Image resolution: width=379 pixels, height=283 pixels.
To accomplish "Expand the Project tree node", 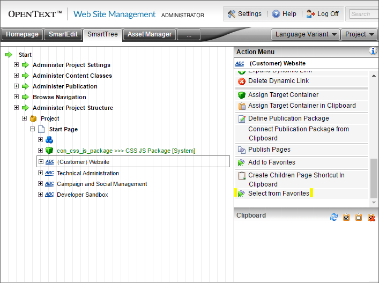I will click(x=24, y=118).
